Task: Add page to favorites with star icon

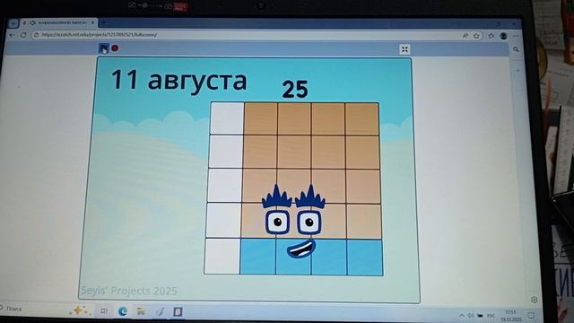Action: point(476,36)
